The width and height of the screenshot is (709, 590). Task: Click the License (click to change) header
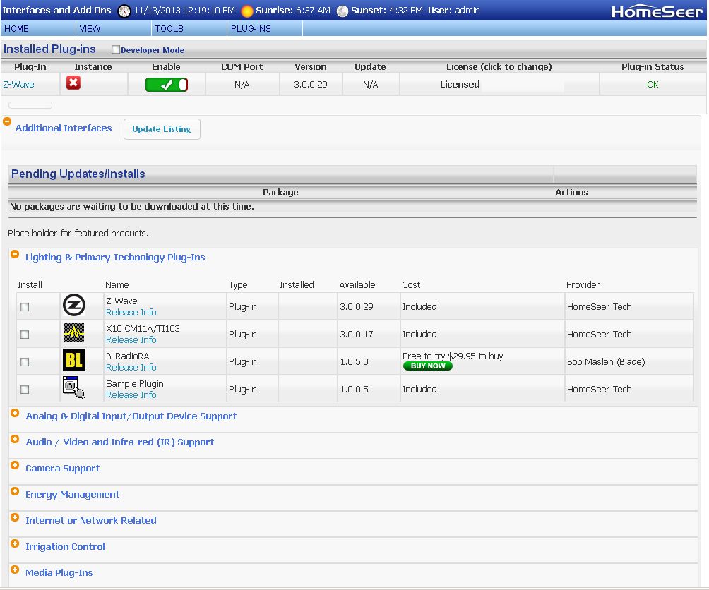click(499, 66)
